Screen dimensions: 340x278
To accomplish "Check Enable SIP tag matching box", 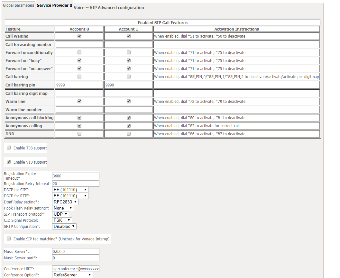I will point(9,238).
